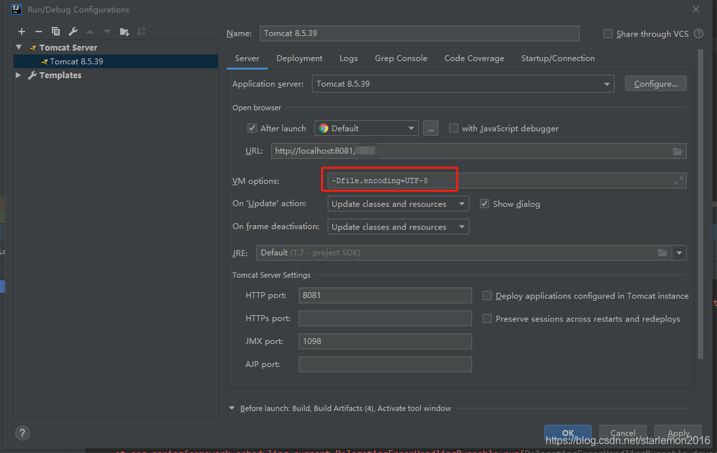Switch to Code Coverage tab

coord(474,58)
